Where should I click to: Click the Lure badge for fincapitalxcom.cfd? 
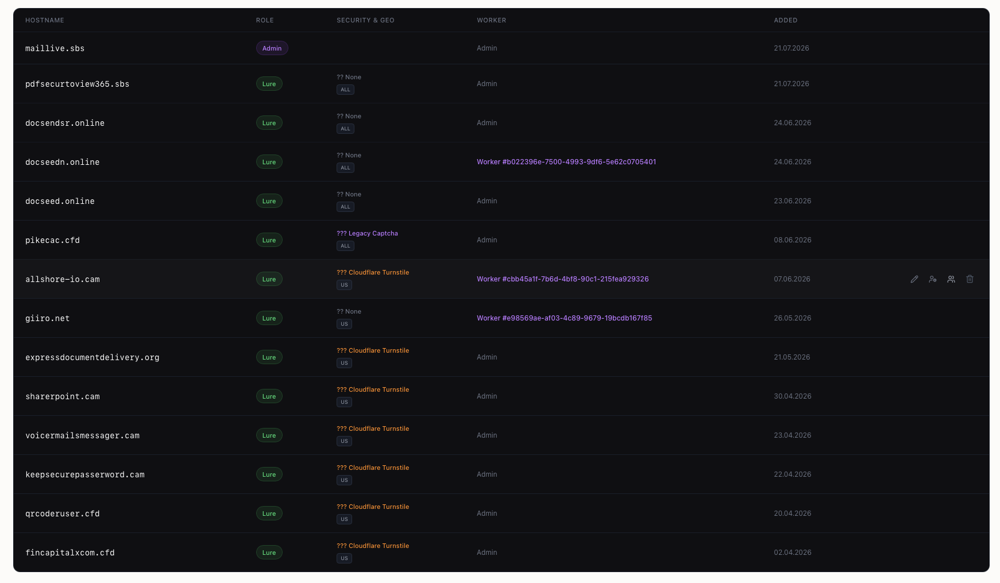coord(269,553)
